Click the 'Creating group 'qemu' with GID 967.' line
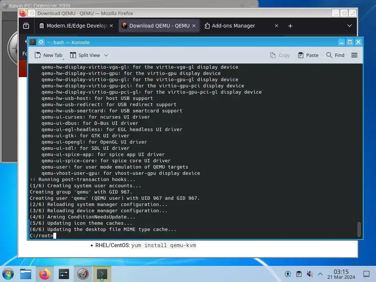Viewport: 376px width, 282px height. 81,192
